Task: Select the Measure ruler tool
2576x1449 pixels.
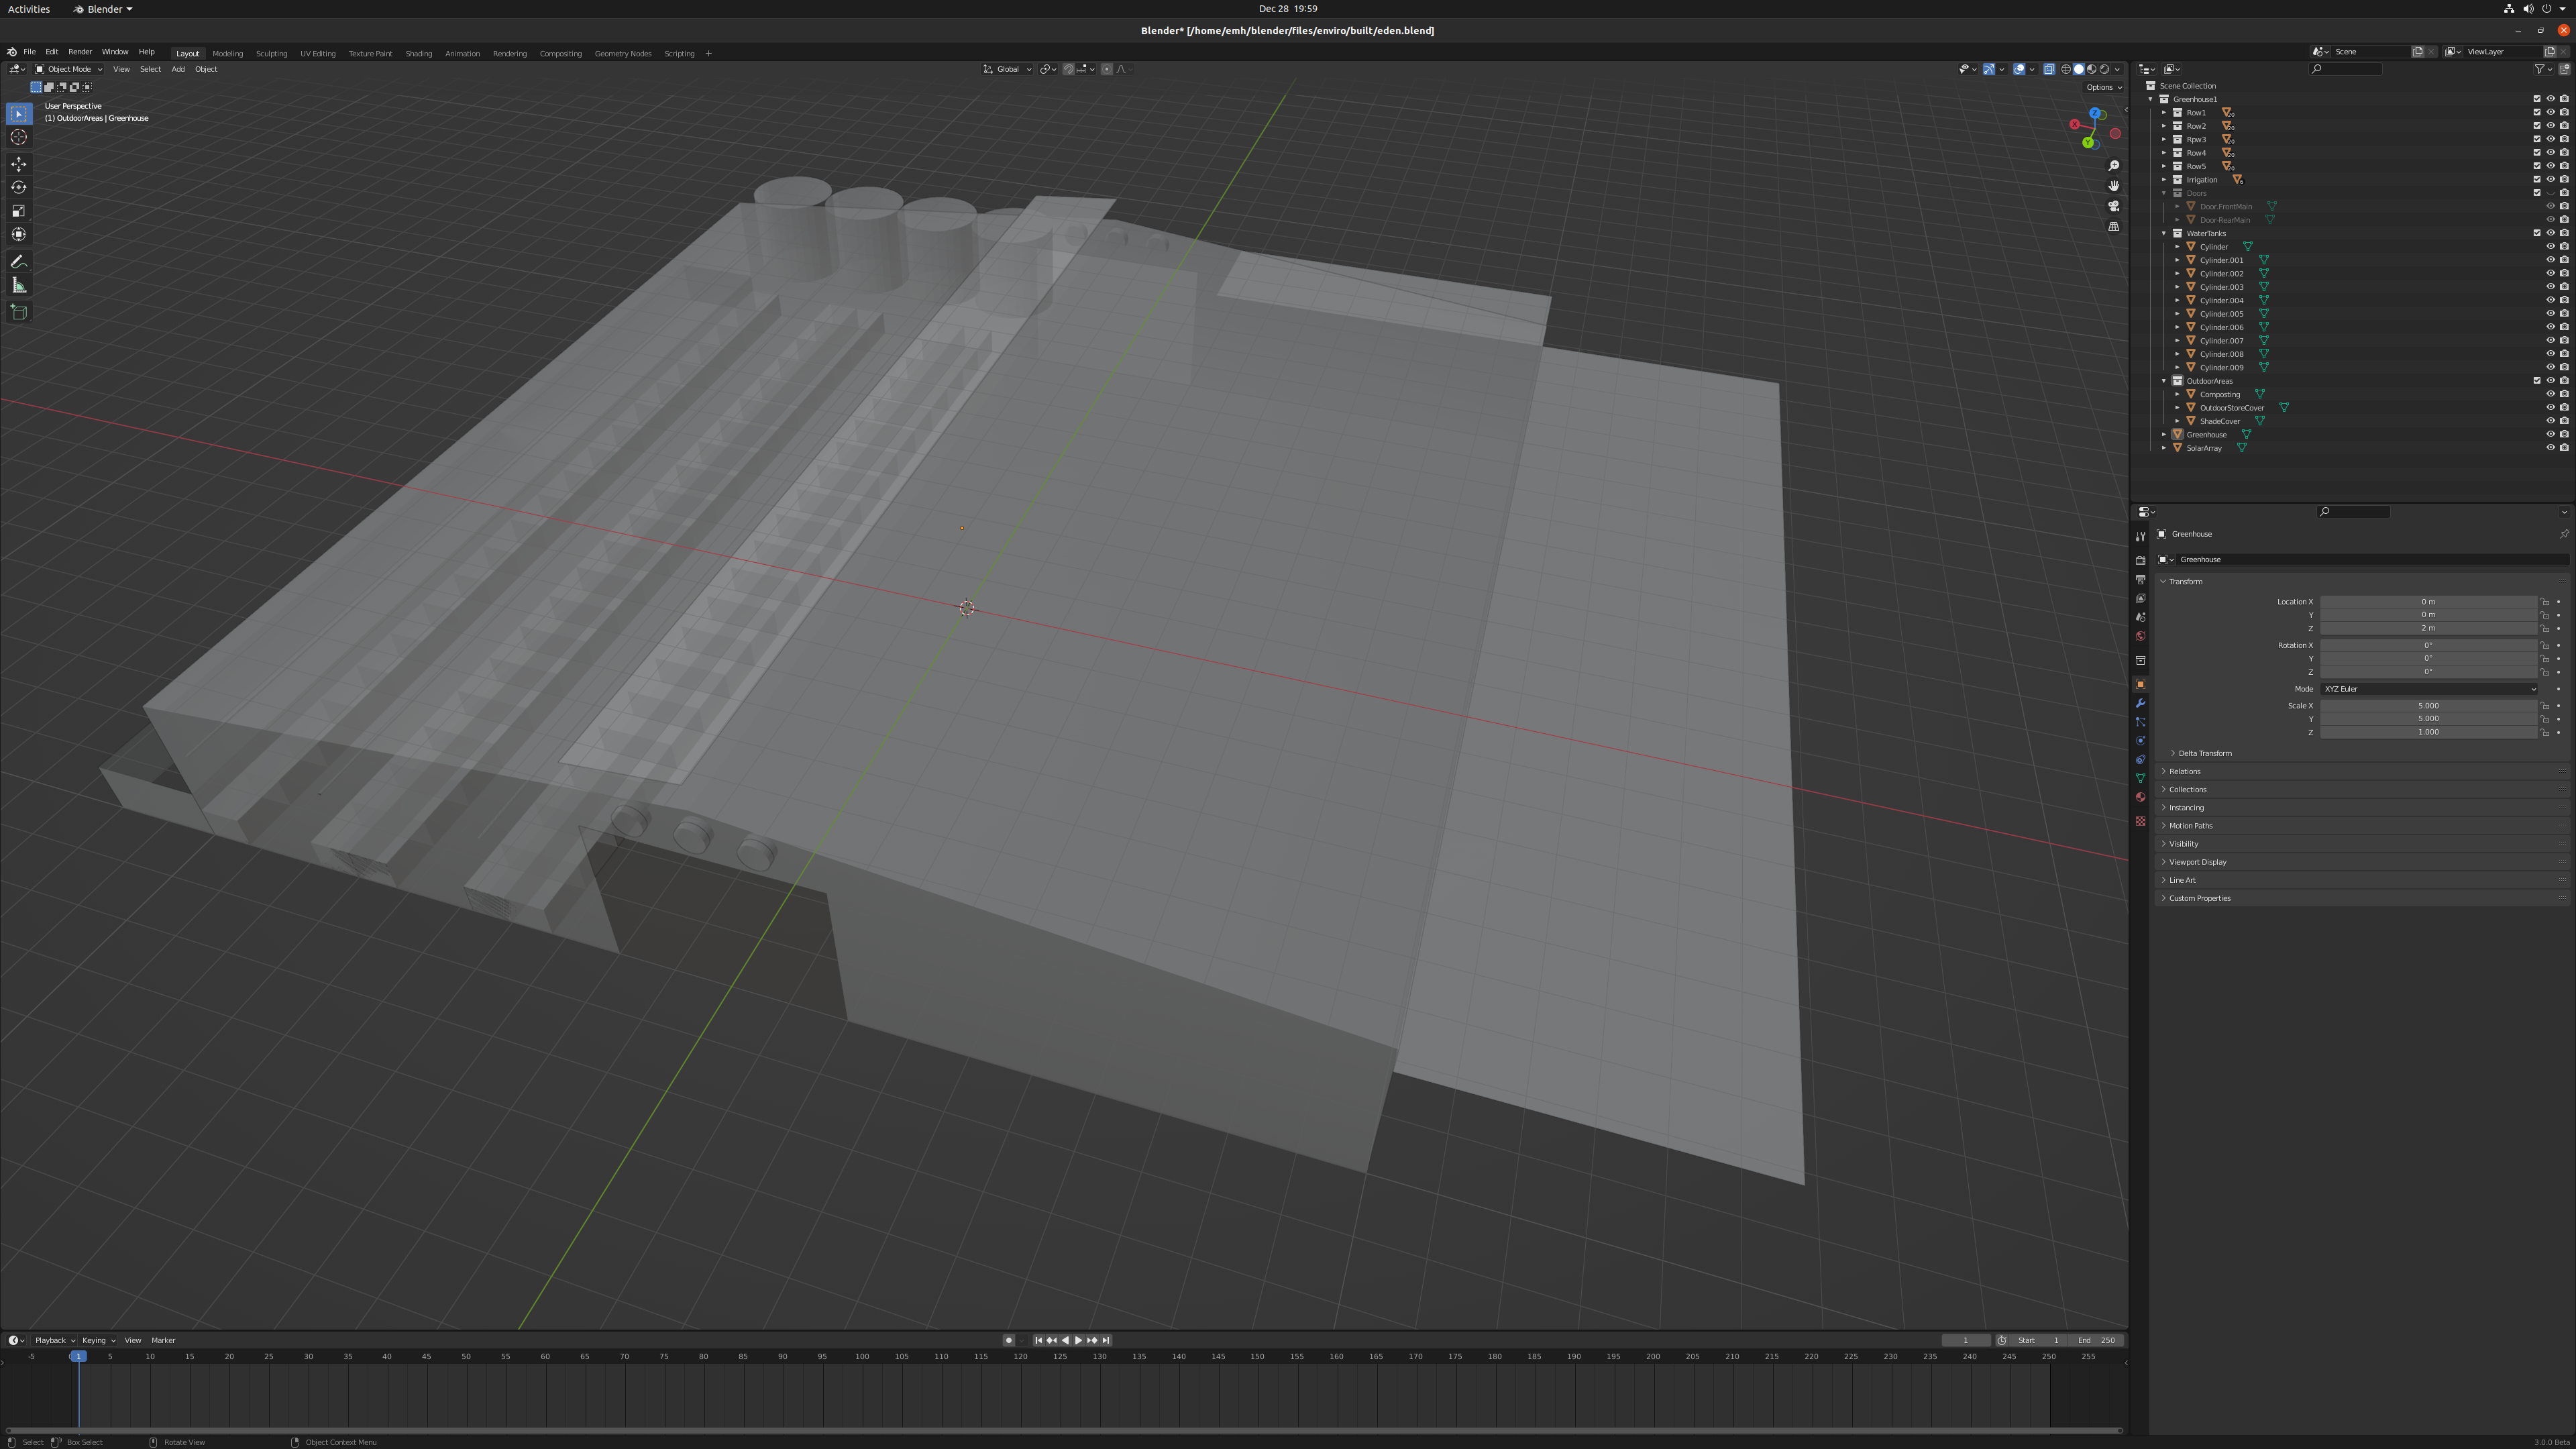Action: tap(19, 286)
